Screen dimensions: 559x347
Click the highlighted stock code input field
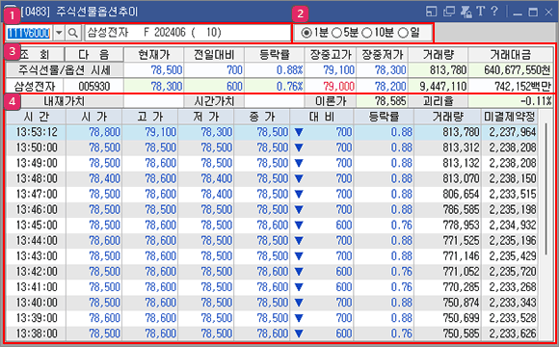29,33
